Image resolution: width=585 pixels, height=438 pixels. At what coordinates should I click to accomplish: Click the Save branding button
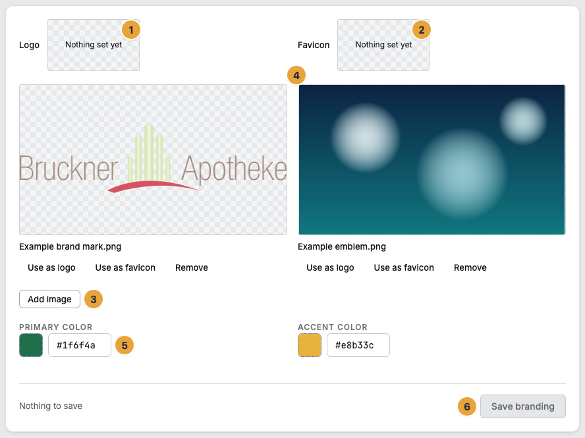(522, 406)
